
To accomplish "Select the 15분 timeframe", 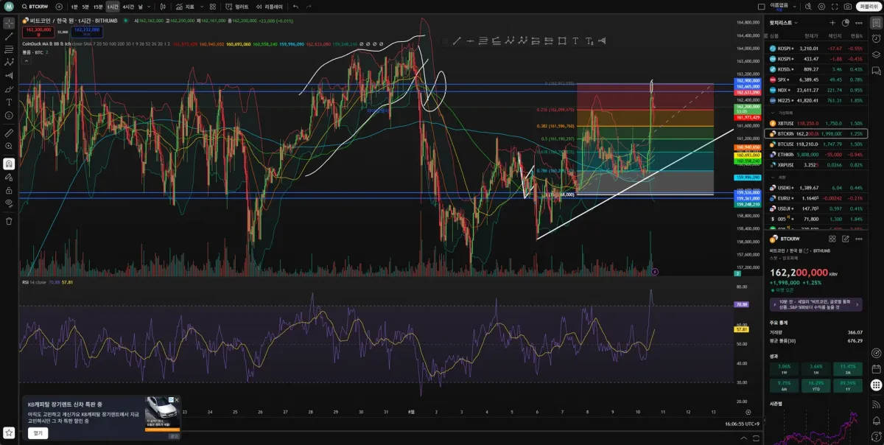I will coord(98,7).
